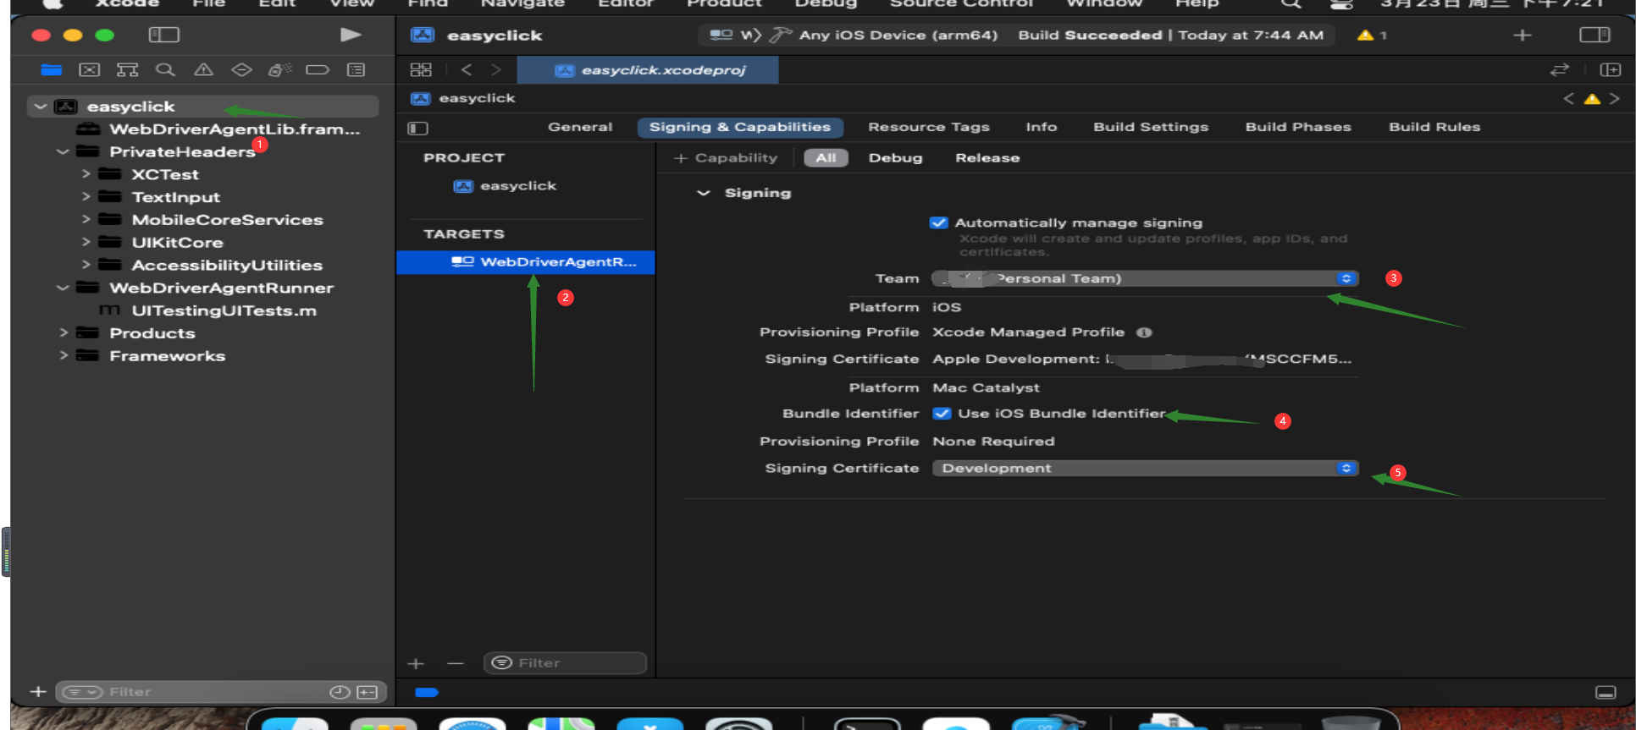This screenshot has height=730, width=1636.
Task: Click the targets Filter field
Action: tap(565, 663)
